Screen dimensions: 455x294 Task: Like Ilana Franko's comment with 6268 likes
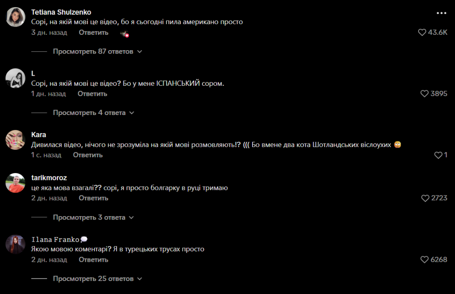(x=424, y=259)
